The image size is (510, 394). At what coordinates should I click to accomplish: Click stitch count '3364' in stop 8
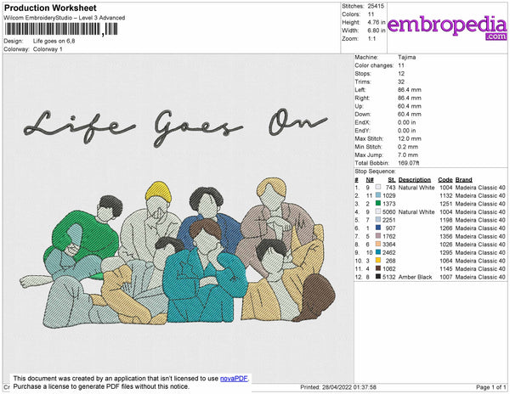[389, 245]
